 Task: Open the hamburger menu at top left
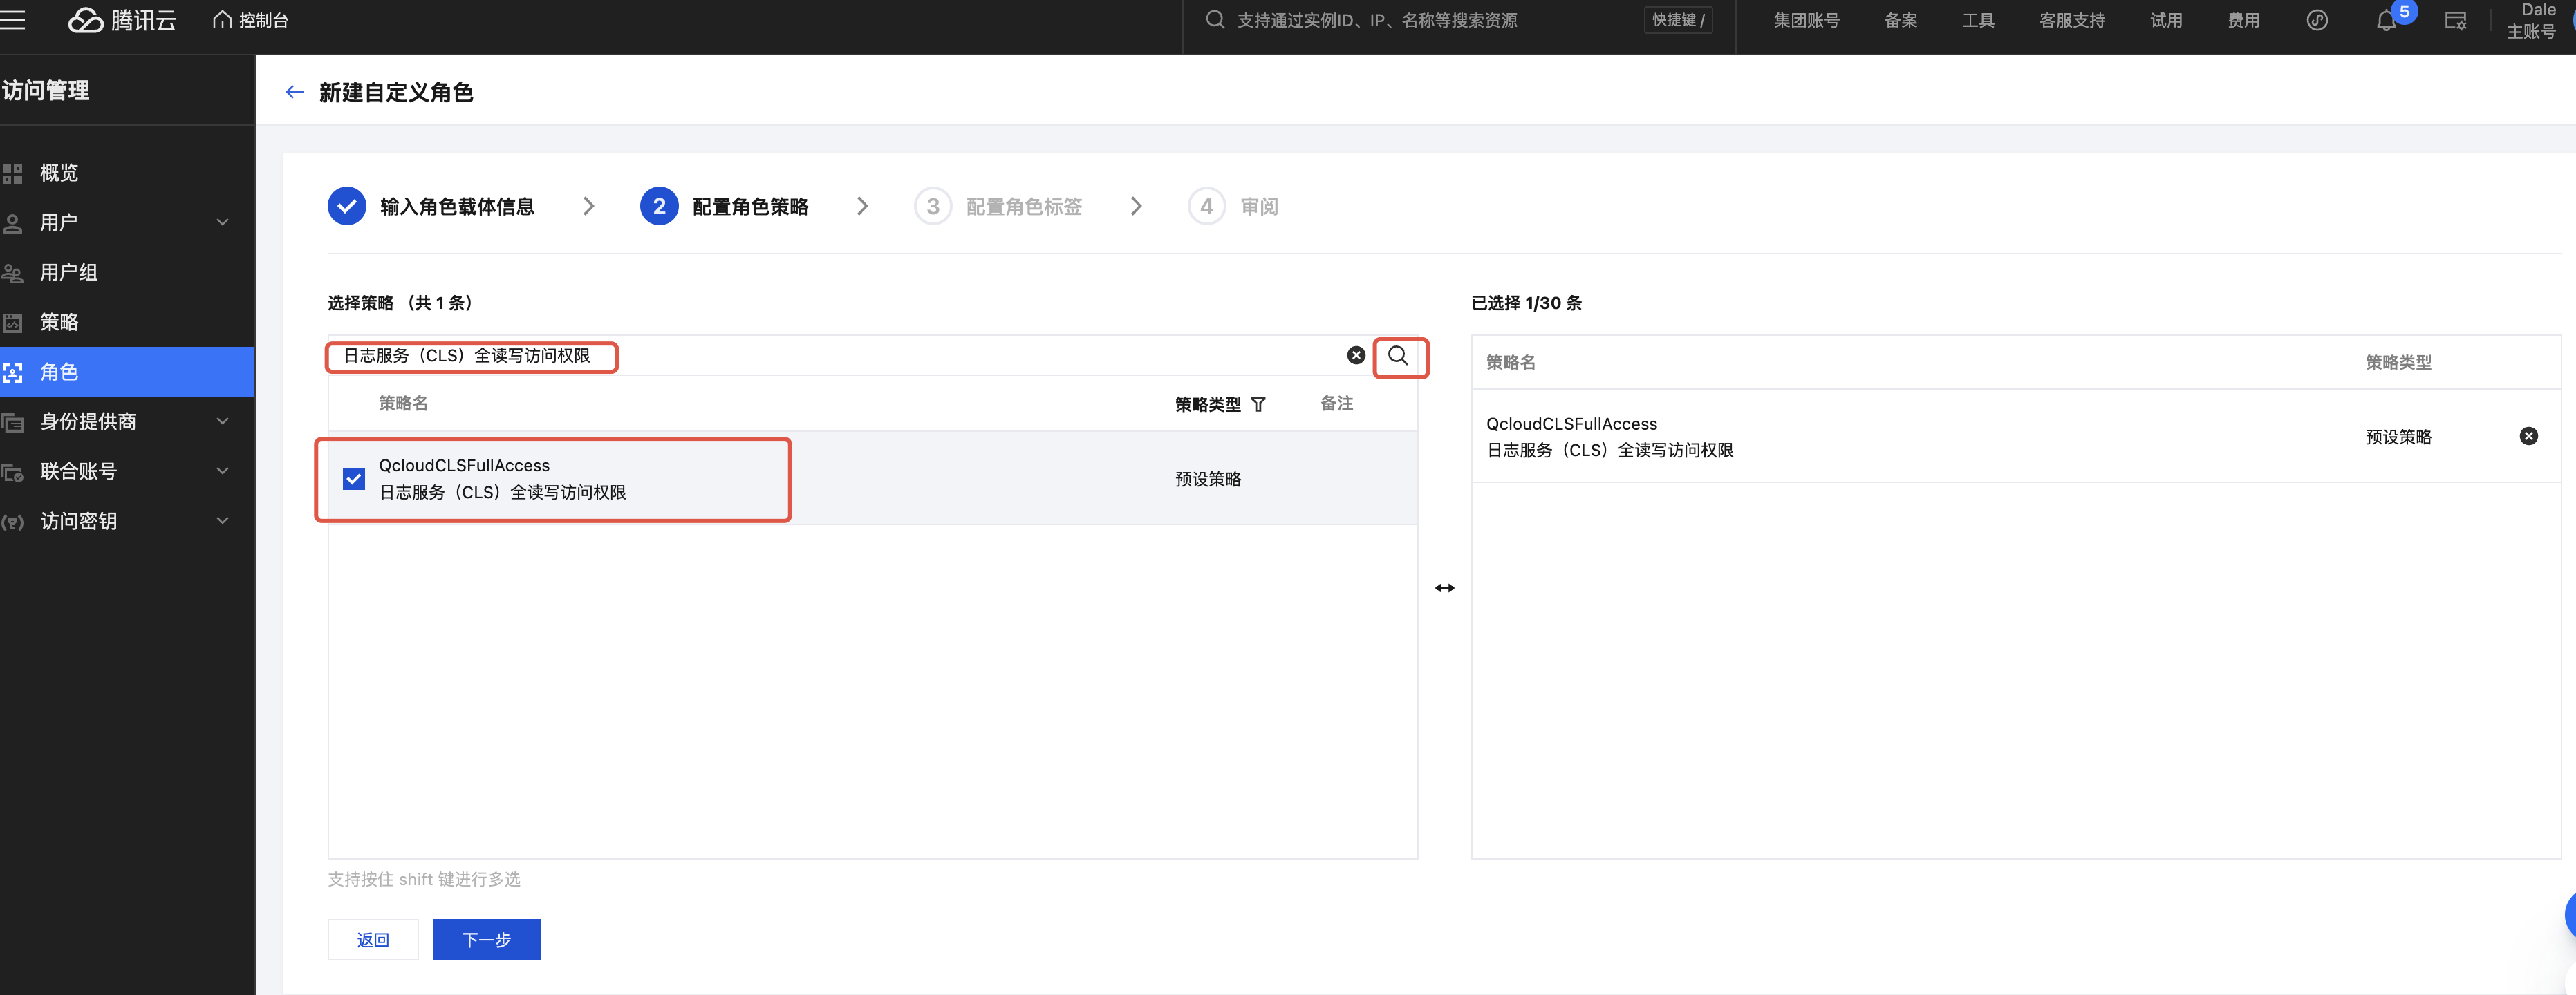click(12, 20)
